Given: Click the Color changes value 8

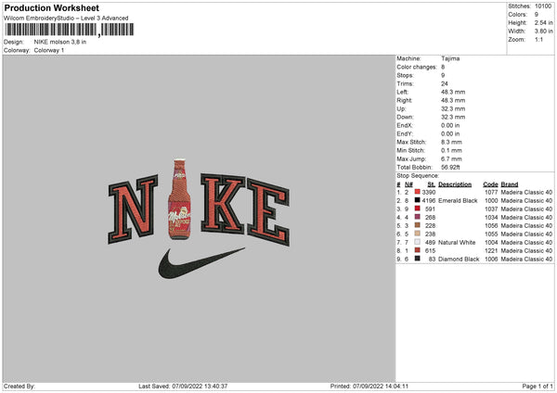Looking at the screenshot, I should (443, 67).
